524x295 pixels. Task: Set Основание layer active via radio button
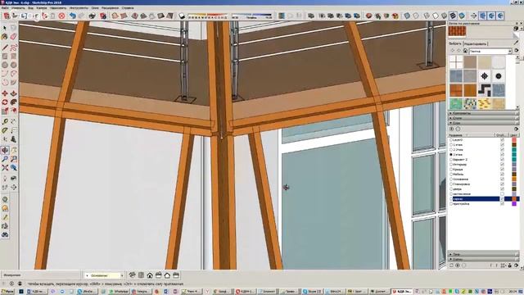[x=451, y=179]
